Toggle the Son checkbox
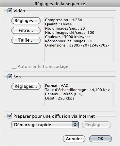 pos(10,77)
